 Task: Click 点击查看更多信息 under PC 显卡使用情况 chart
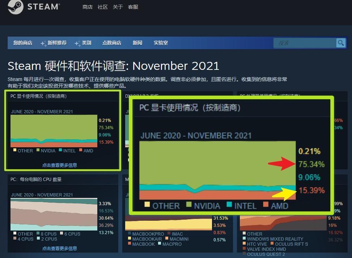(60, 165)
